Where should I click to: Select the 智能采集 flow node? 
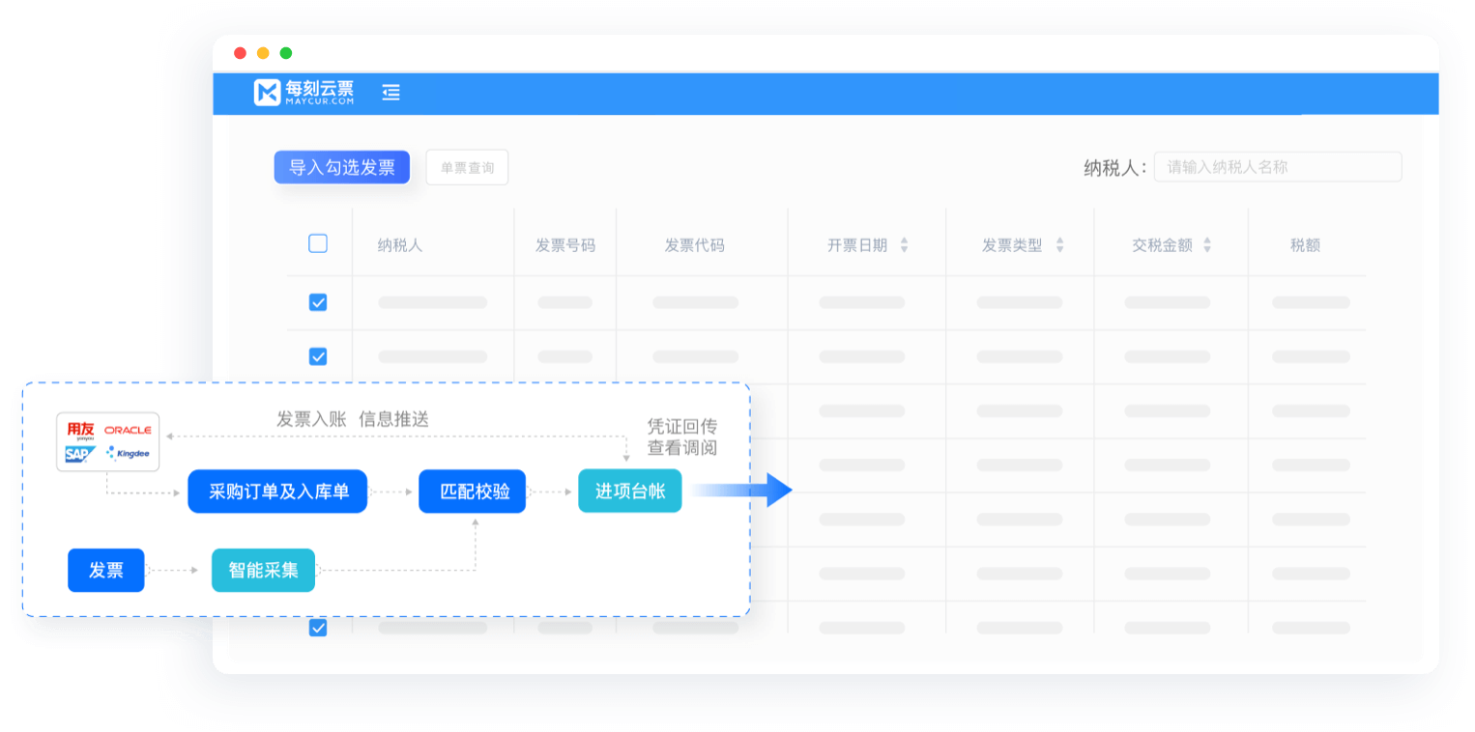[x=263, y=570]
